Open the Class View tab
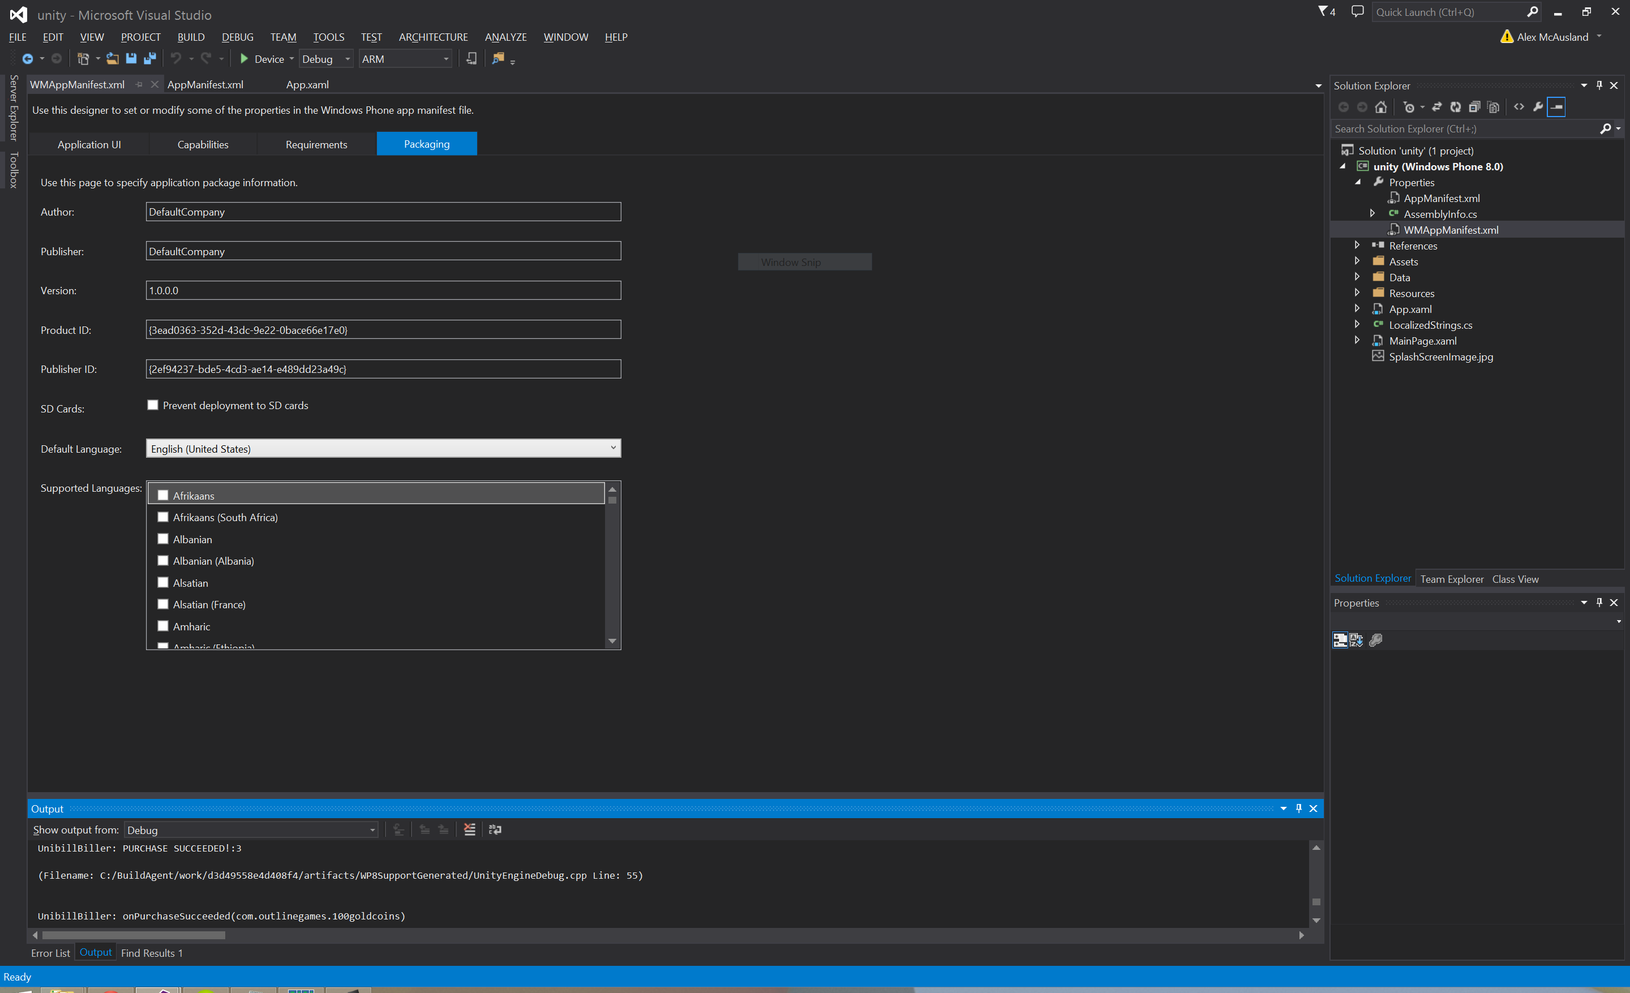This screenshot has width=1630, height=993. click(1515, 578)
